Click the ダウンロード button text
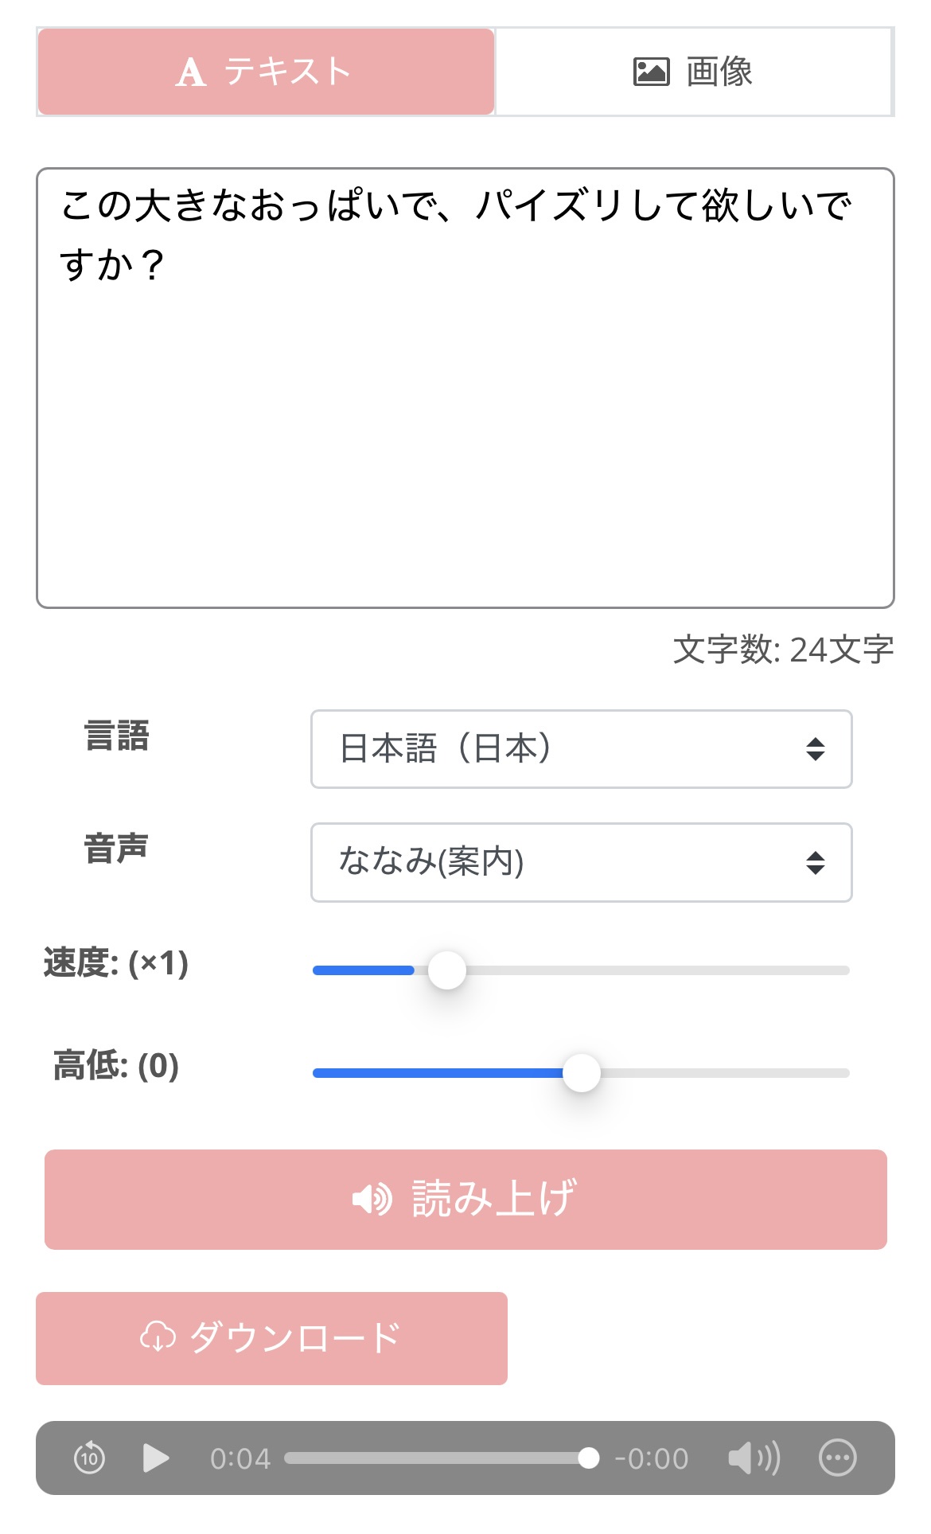Screen dimensions: 931x1534 click(295, 1337)
